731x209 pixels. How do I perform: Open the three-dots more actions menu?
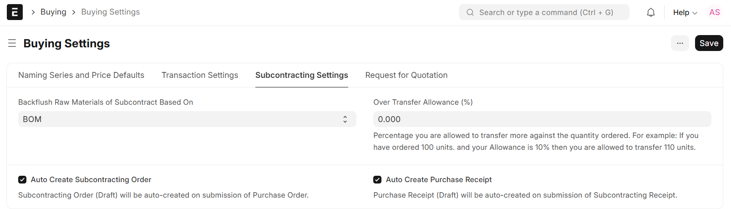[x=680, y=43]
